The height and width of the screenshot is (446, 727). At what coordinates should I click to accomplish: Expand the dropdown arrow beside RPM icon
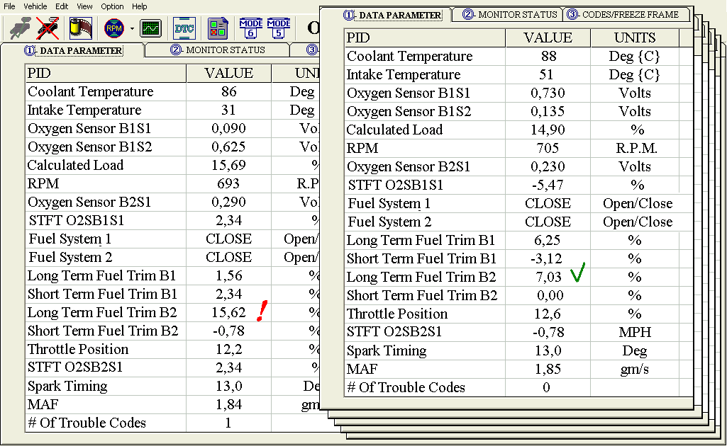[x=132, y=29]
